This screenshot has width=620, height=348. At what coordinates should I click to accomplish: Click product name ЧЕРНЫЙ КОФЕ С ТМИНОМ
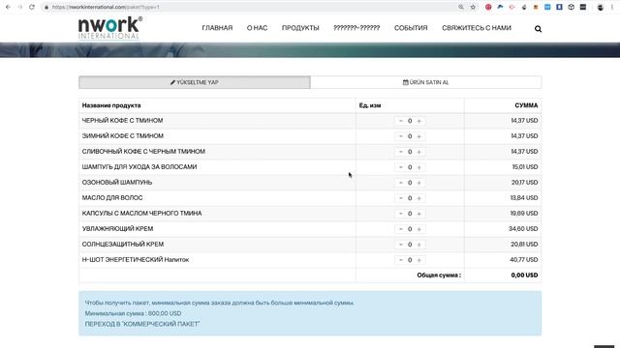pos(123,120)
